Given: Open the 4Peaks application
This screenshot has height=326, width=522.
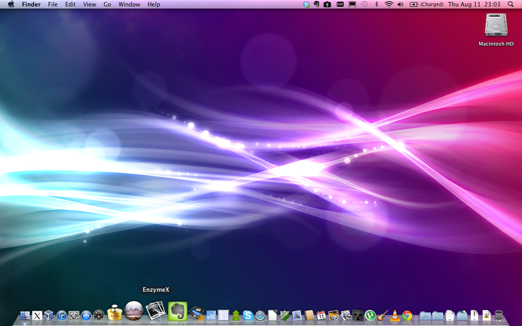Looking at the screenshot, I should click(133, 312).
